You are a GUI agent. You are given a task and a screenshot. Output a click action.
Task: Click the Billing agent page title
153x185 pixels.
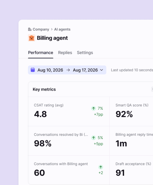52,38
